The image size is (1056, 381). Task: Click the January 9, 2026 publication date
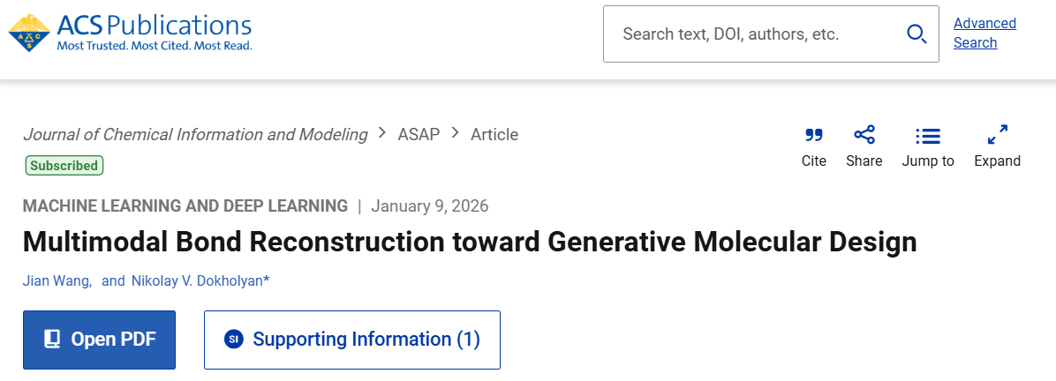pyautogui.click(x=430, y=206)
